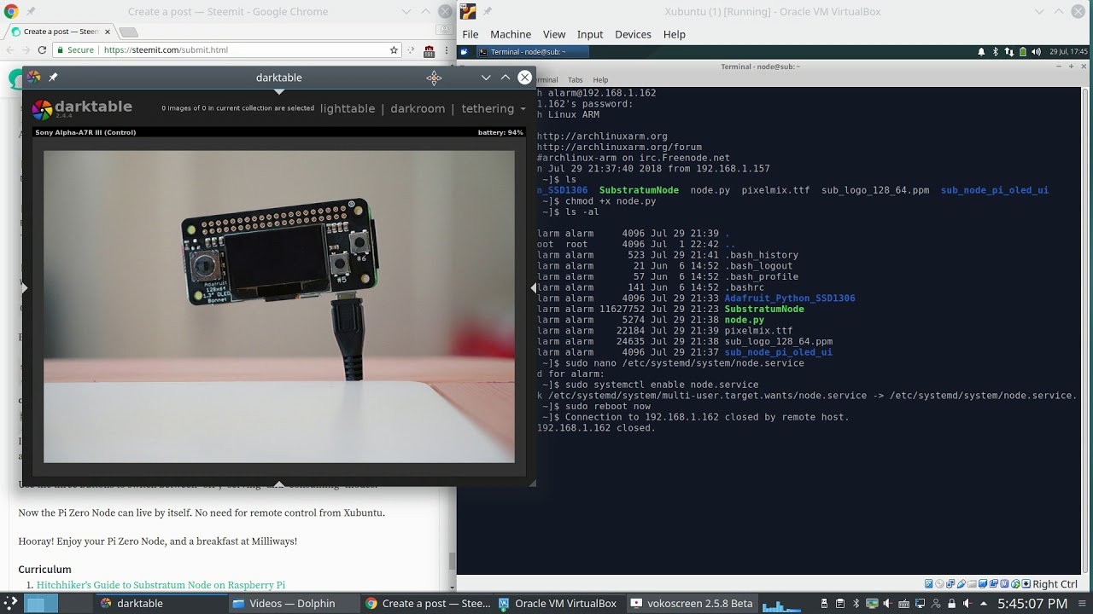
Task: Click Xubuntu clock showing 29 Jul, 17:45
Action: tap(1068, 52)
